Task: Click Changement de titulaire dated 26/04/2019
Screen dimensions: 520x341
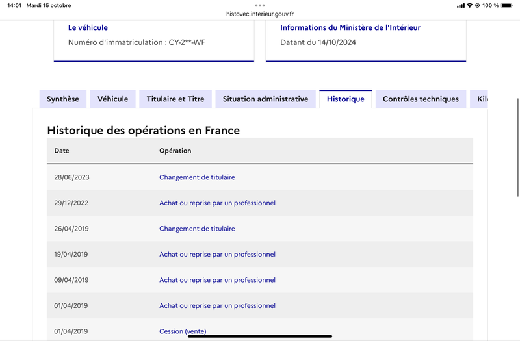Action: coord(197,229)
